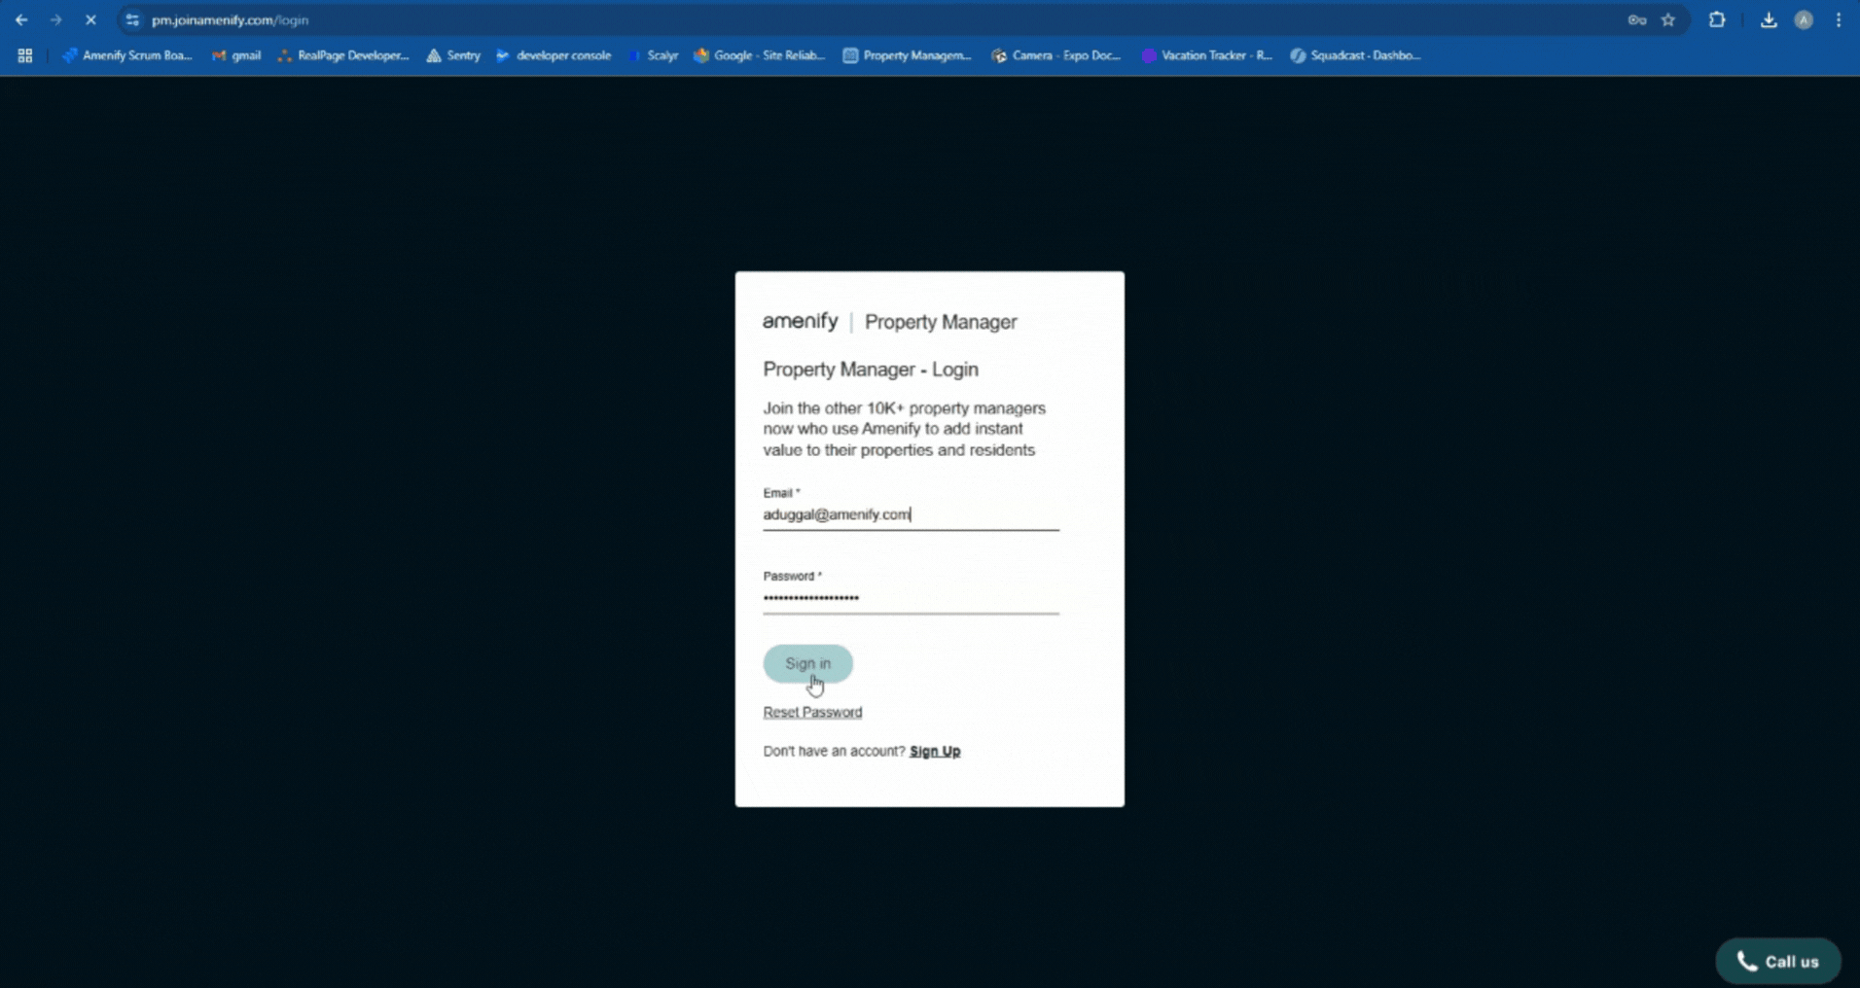The height and width of the screenshot is (988, 1860).
Task: Open the Chrome profile avatar
Action: click(1804, 19)
